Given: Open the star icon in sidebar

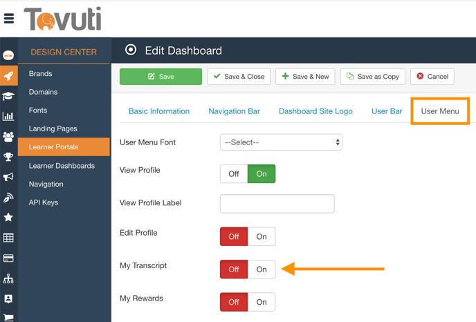Looking at the screenshot, I should [8, 217].
